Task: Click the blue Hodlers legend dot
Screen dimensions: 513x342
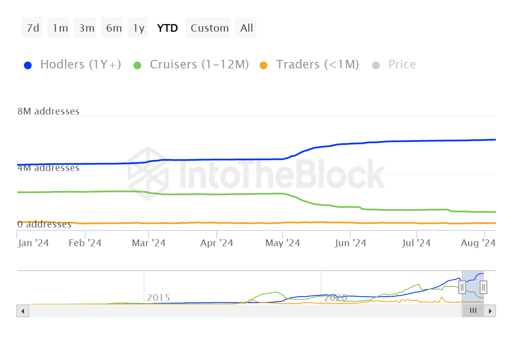Action: tap(28, 65)
